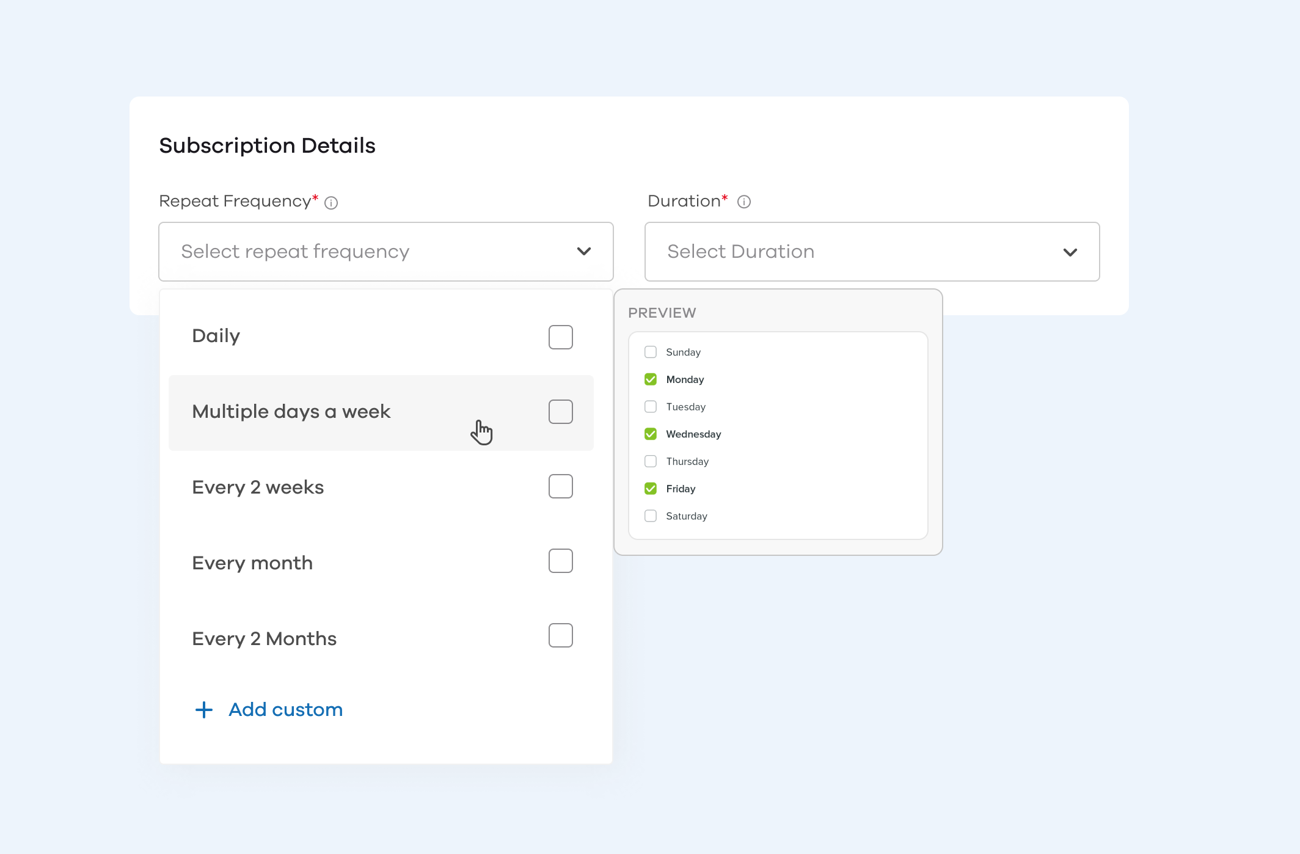
Task: Check the Daily checkbox
Action: (561, 337)
